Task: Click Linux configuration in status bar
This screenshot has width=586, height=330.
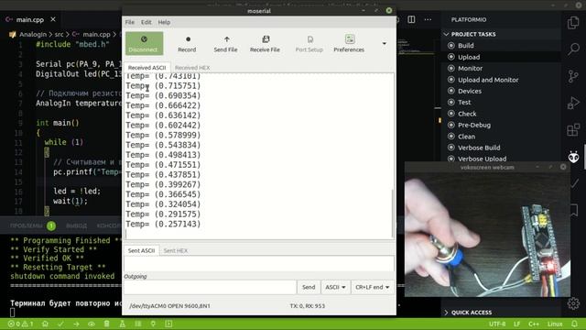Action: point(555,324)
